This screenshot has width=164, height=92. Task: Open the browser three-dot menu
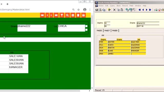click(x=90, y=10)
